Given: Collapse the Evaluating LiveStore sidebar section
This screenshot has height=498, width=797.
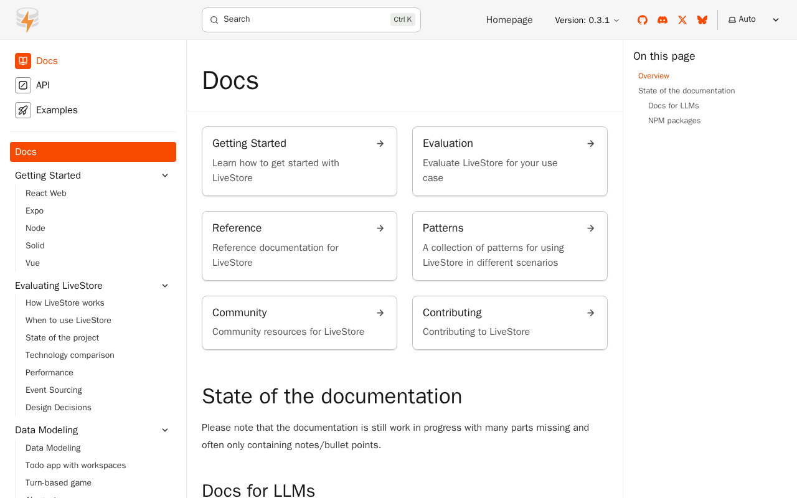Looking at the screenshot, I should [x=165, y=286].
